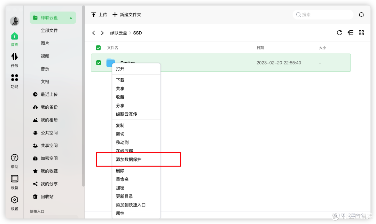
Task: Select 添加到快捷入口 from context menu
Action: [x=136, y=205]
